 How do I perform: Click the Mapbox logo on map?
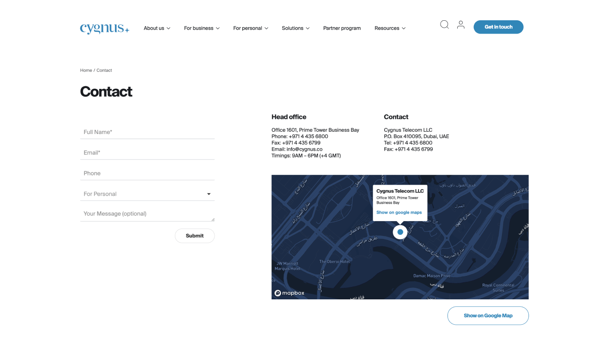(x=290, y=293)
